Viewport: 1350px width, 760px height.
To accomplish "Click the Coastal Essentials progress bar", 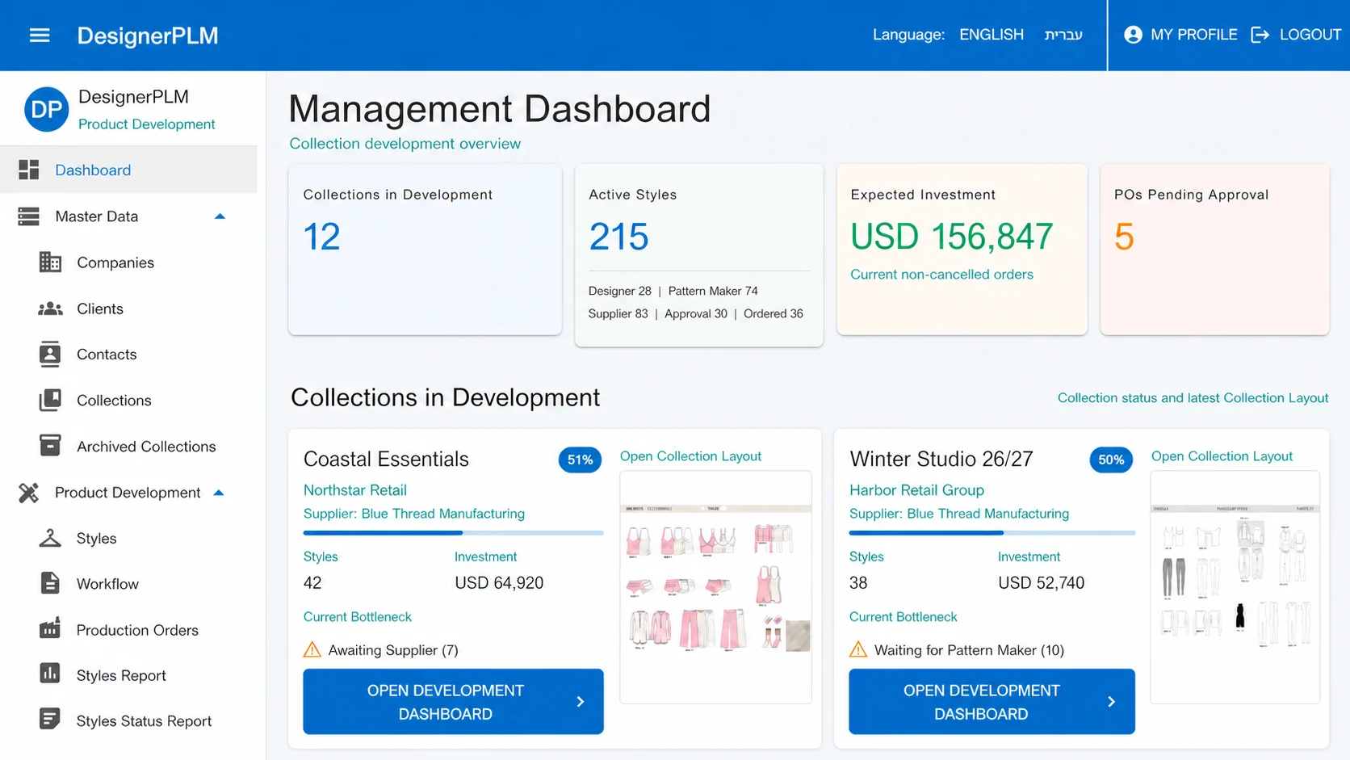I will (x=453, y=533).
